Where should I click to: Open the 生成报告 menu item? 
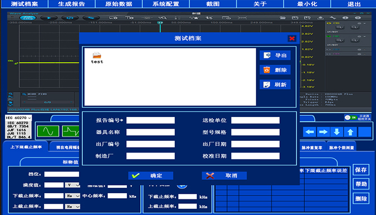72,4
